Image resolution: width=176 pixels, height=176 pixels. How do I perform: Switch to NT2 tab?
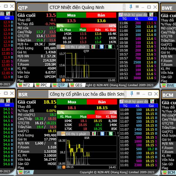[25, 85]
